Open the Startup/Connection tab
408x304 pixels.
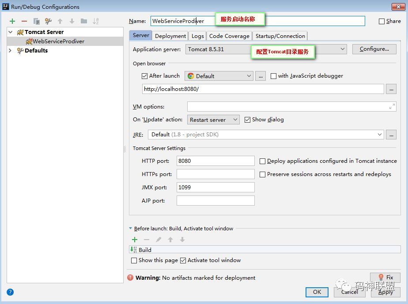tap(280, 36)
